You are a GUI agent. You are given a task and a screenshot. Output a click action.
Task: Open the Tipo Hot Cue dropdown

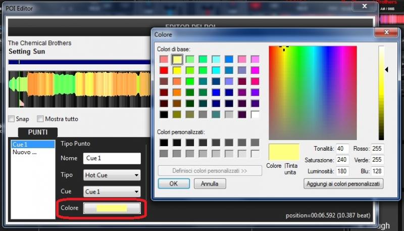[x=112, y=175]
